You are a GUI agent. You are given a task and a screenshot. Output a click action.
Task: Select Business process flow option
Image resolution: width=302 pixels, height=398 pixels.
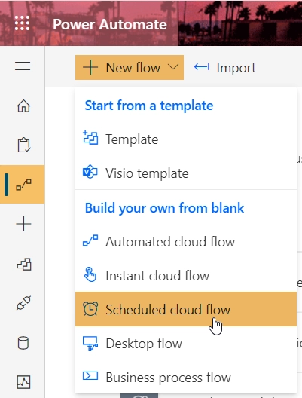point(186,377)
